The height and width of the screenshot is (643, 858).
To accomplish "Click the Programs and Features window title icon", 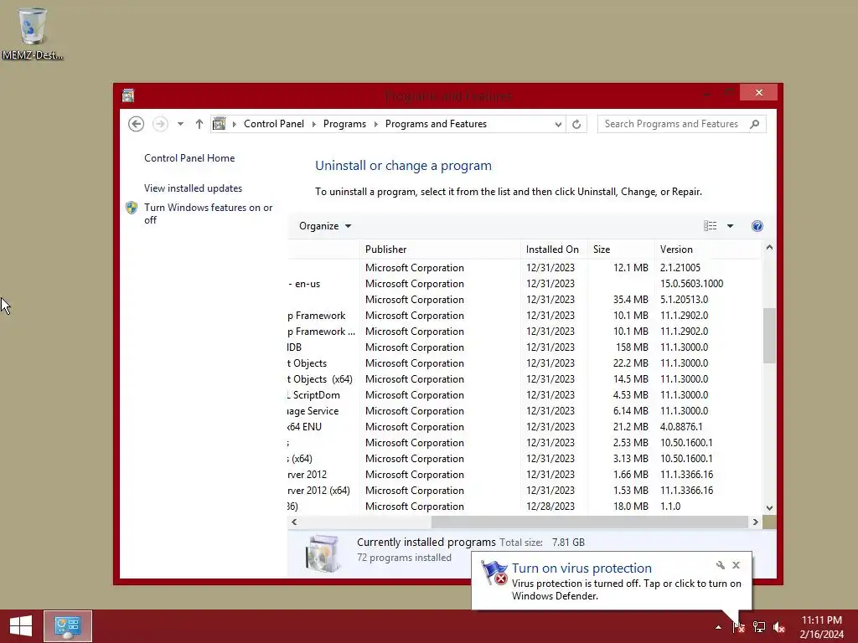I will [128, 95].
